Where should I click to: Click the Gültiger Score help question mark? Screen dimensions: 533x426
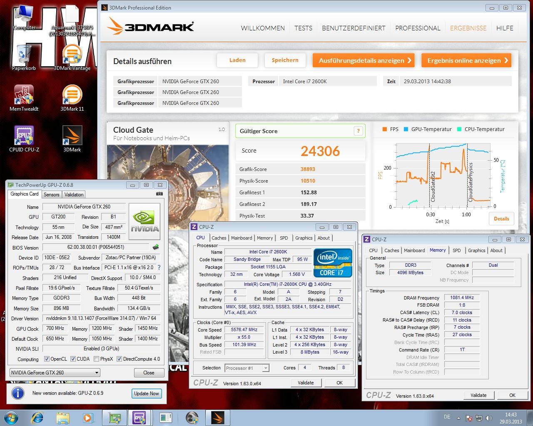358,131
